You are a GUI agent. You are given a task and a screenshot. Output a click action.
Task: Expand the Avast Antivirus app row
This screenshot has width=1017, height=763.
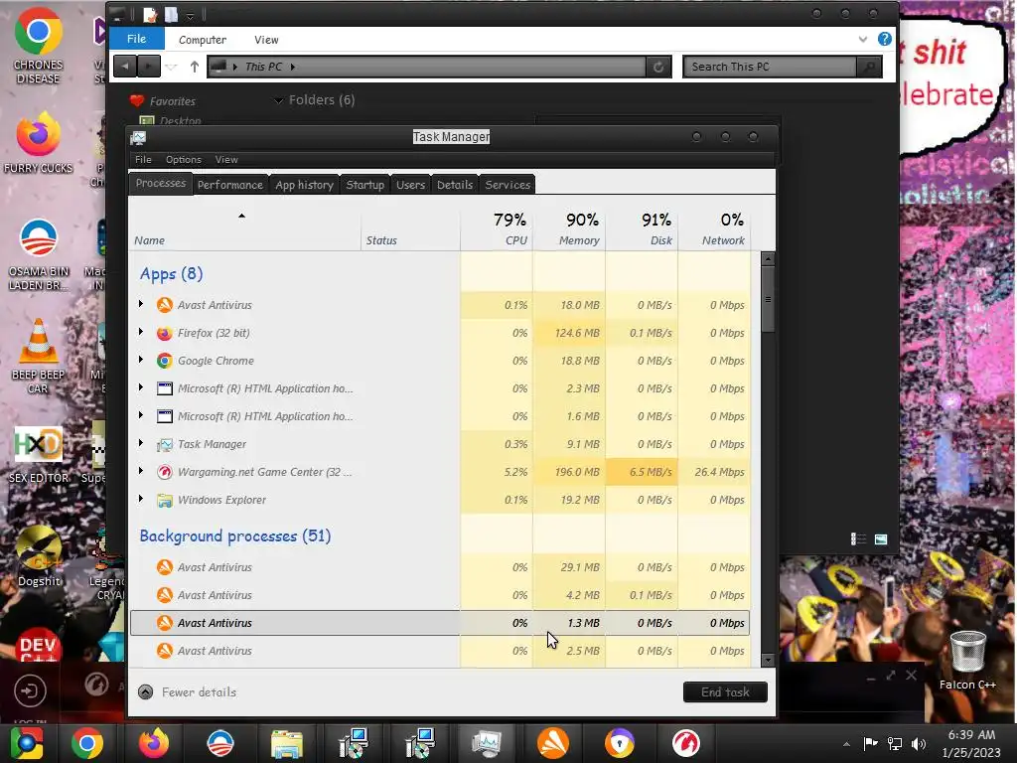click(x=141, y=304)
